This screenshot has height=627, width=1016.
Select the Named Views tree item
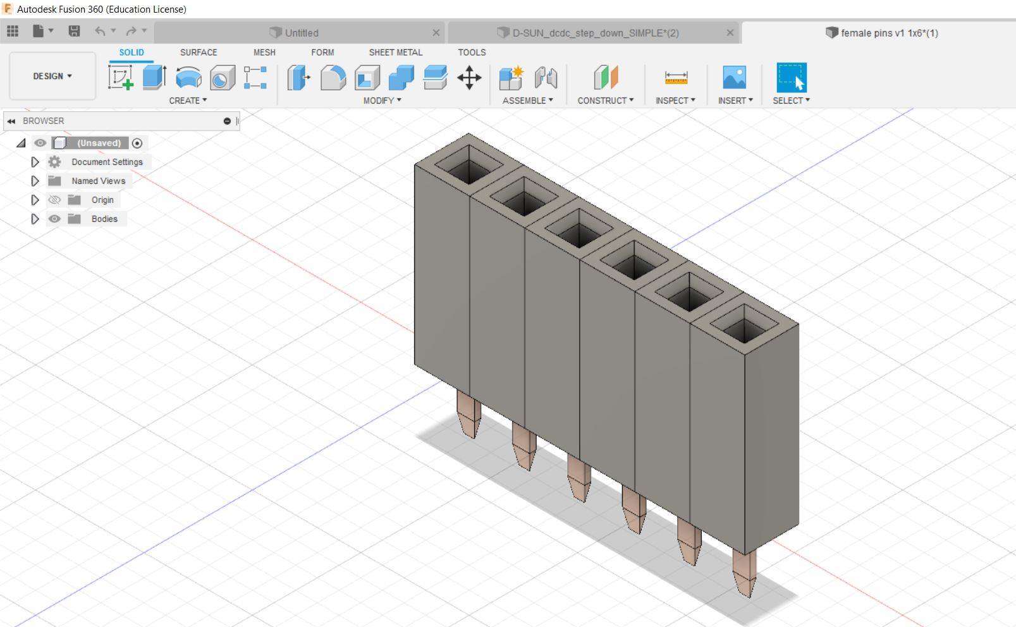[x=98, y=181]
